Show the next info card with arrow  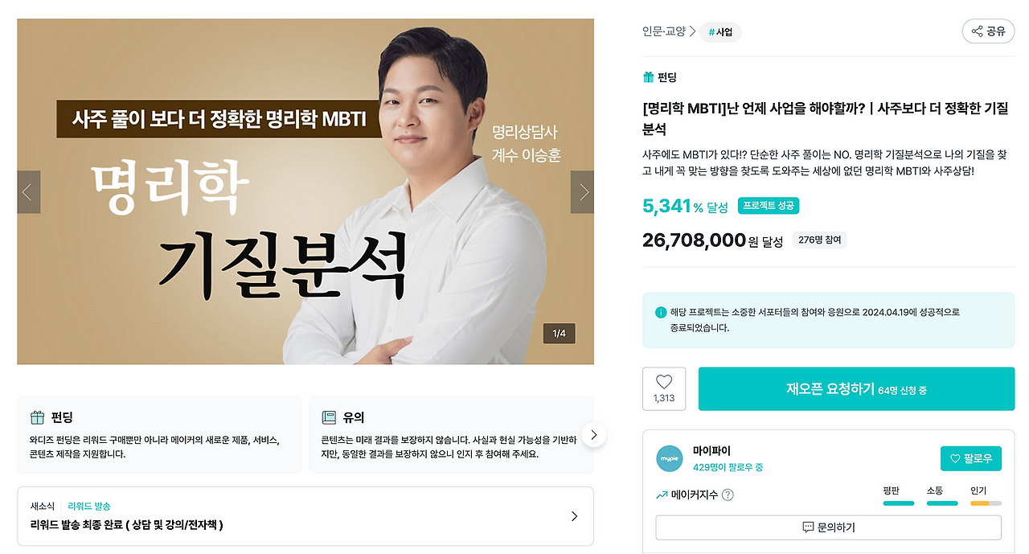593,435
